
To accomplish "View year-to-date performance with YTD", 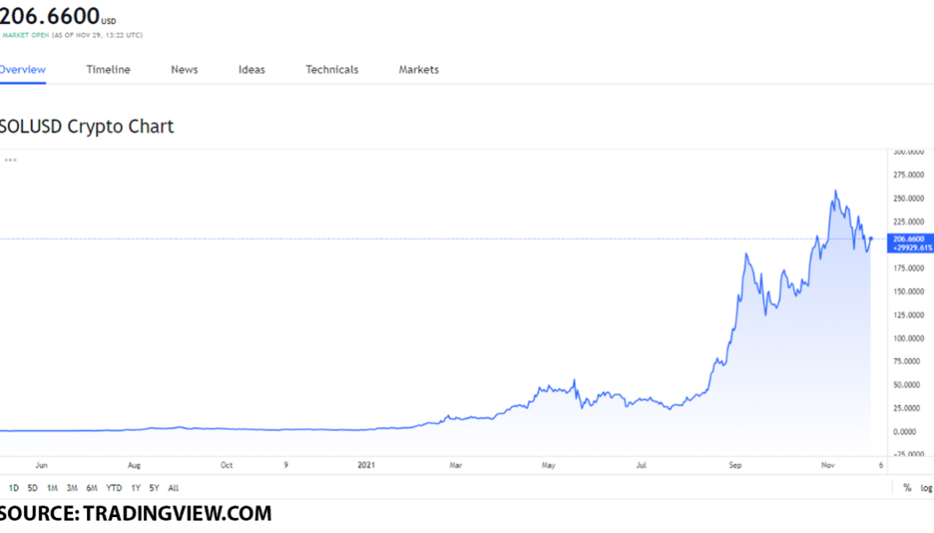I will click(x=114, y=488).
